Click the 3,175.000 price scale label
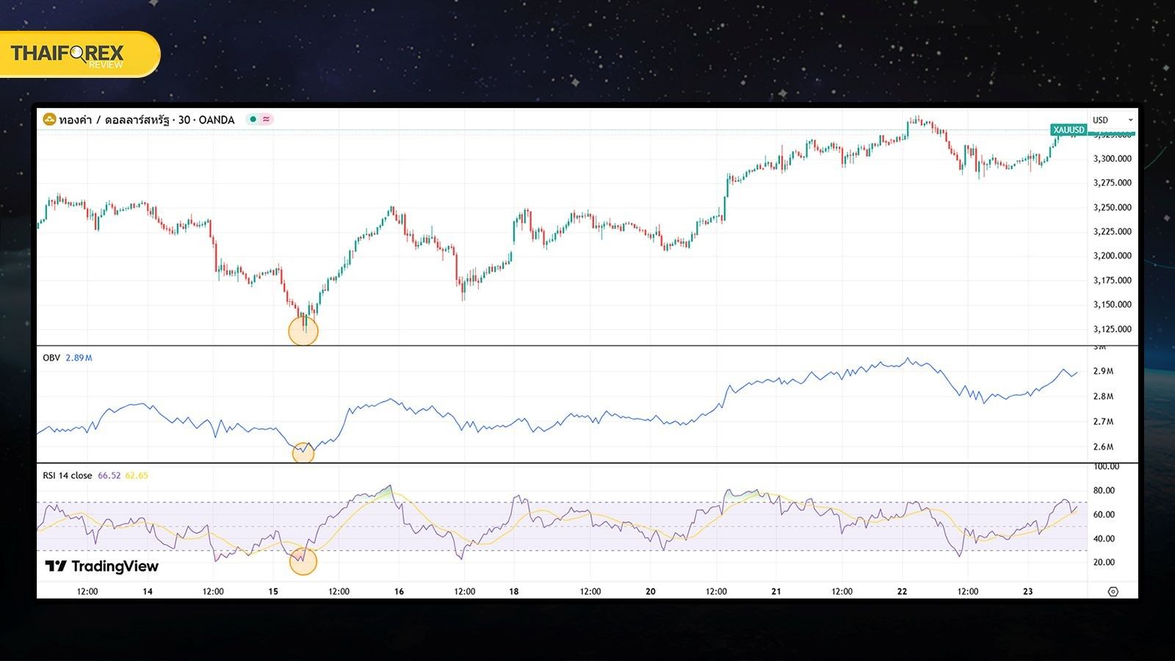The image size is (1175, 661). 1112,281
